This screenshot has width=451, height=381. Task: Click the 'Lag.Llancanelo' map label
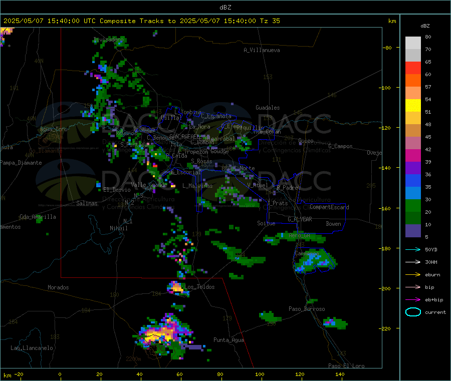32,348
